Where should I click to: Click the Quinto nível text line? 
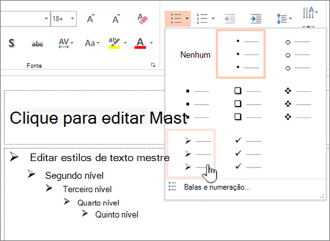[117, 215]
